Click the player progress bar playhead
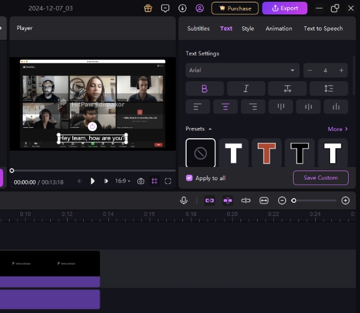The width and height of the screenshot is (360, 313). click(12, 171)
